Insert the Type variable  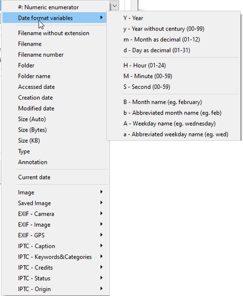[x=56, y=151]
